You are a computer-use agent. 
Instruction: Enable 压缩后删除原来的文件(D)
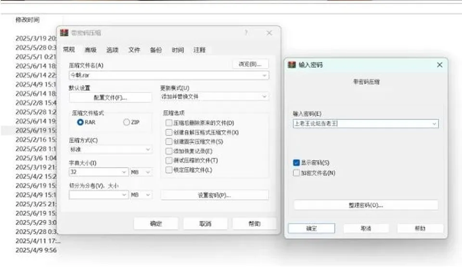[x=169, y=122]
